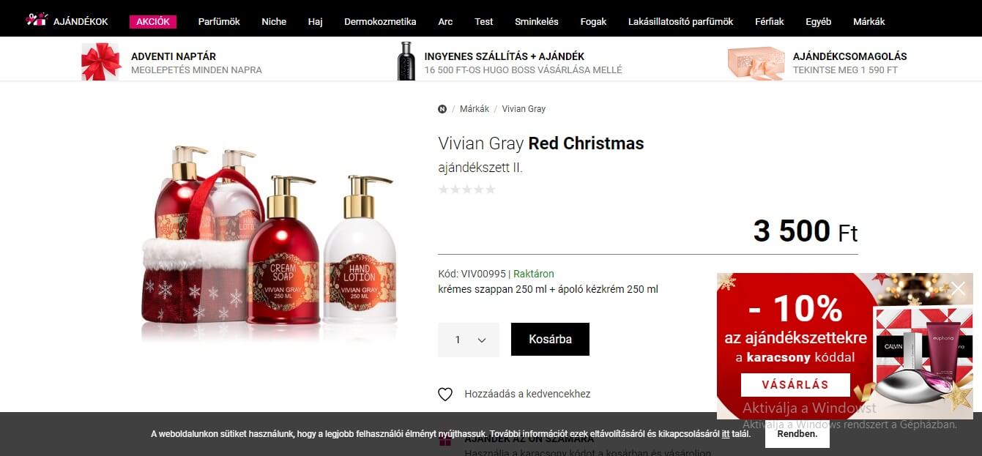Click the gift box packaging icon
The height and width of the screenshot is (456, 982).
pos(756,63)
